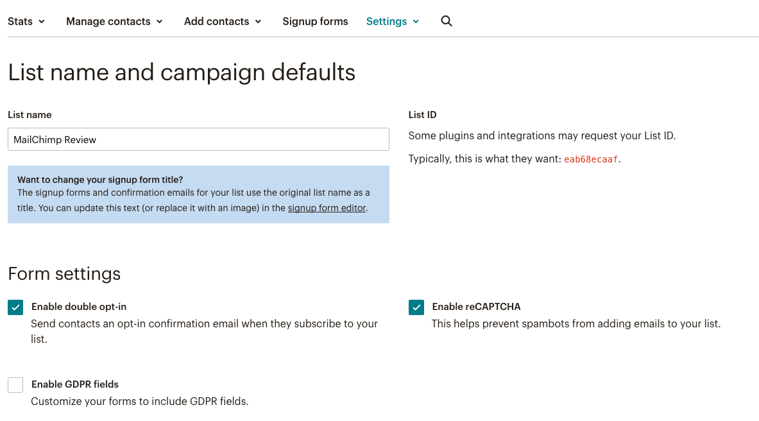Click the teal chevron beside Settings
This screenshot has height=421, width=759.
click(416, 22)
